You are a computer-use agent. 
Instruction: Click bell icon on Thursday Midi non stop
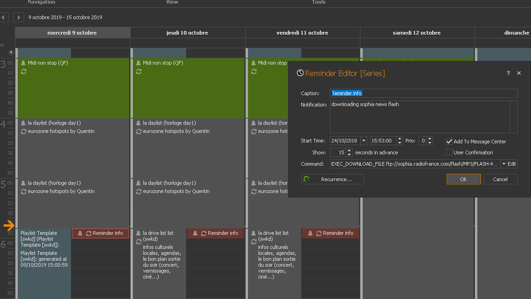click(138, 63)
